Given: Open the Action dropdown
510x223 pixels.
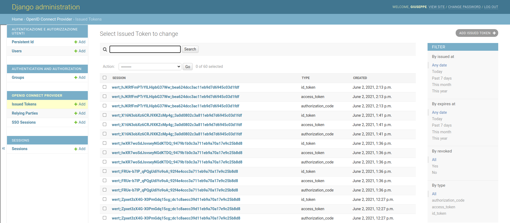Looking at the screenshot, I should click(150, 66).
